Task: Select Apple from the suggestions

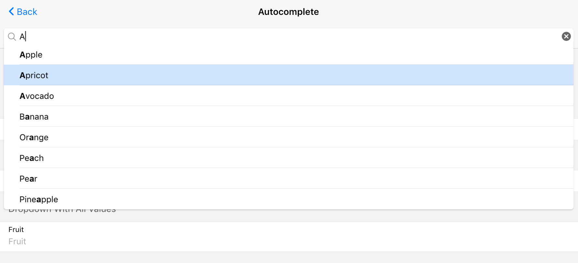Action: pyautogui.click(x=31, y=55)
